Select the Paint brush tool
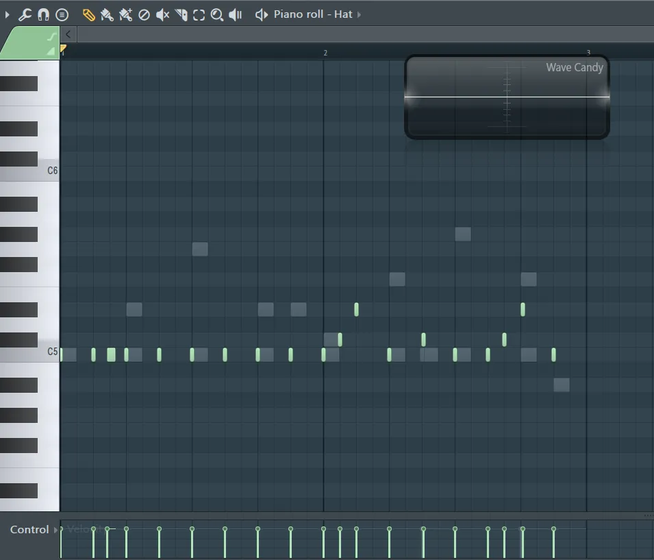Viewport: 654px width, 560px height. click(x=107, y=15)
